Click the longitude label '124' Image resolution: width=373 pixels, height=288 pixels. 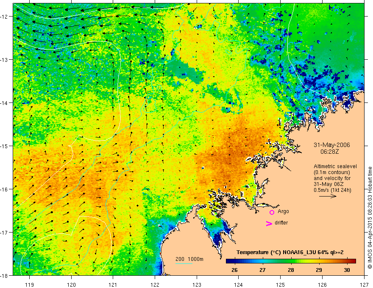(239, 285)
